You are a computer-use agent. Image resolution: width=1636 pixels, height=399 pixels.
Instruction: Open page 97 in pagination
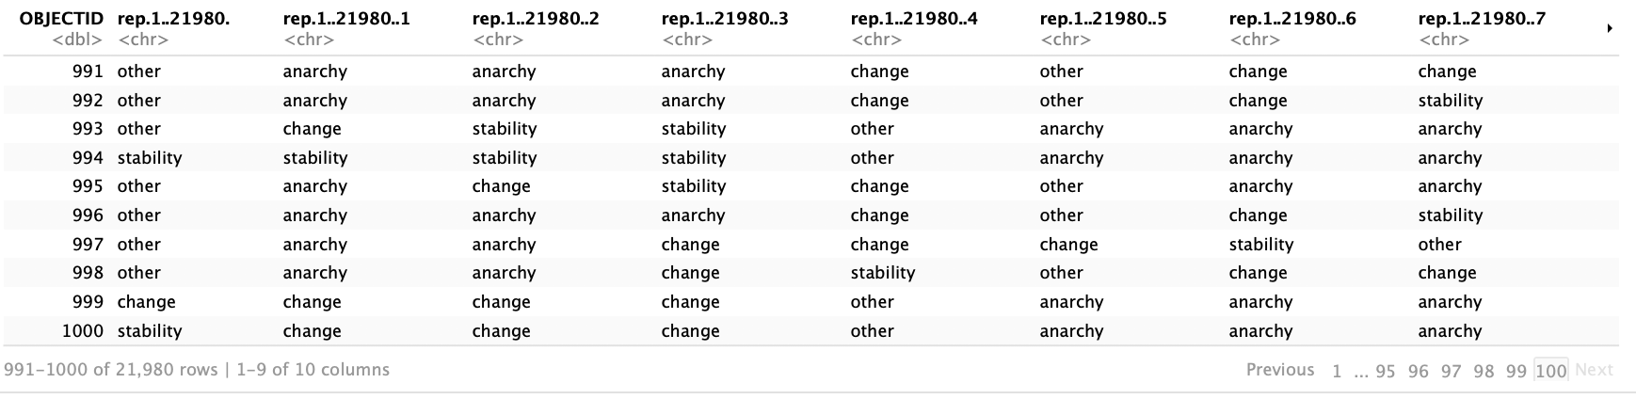[x=1451, y=371]
